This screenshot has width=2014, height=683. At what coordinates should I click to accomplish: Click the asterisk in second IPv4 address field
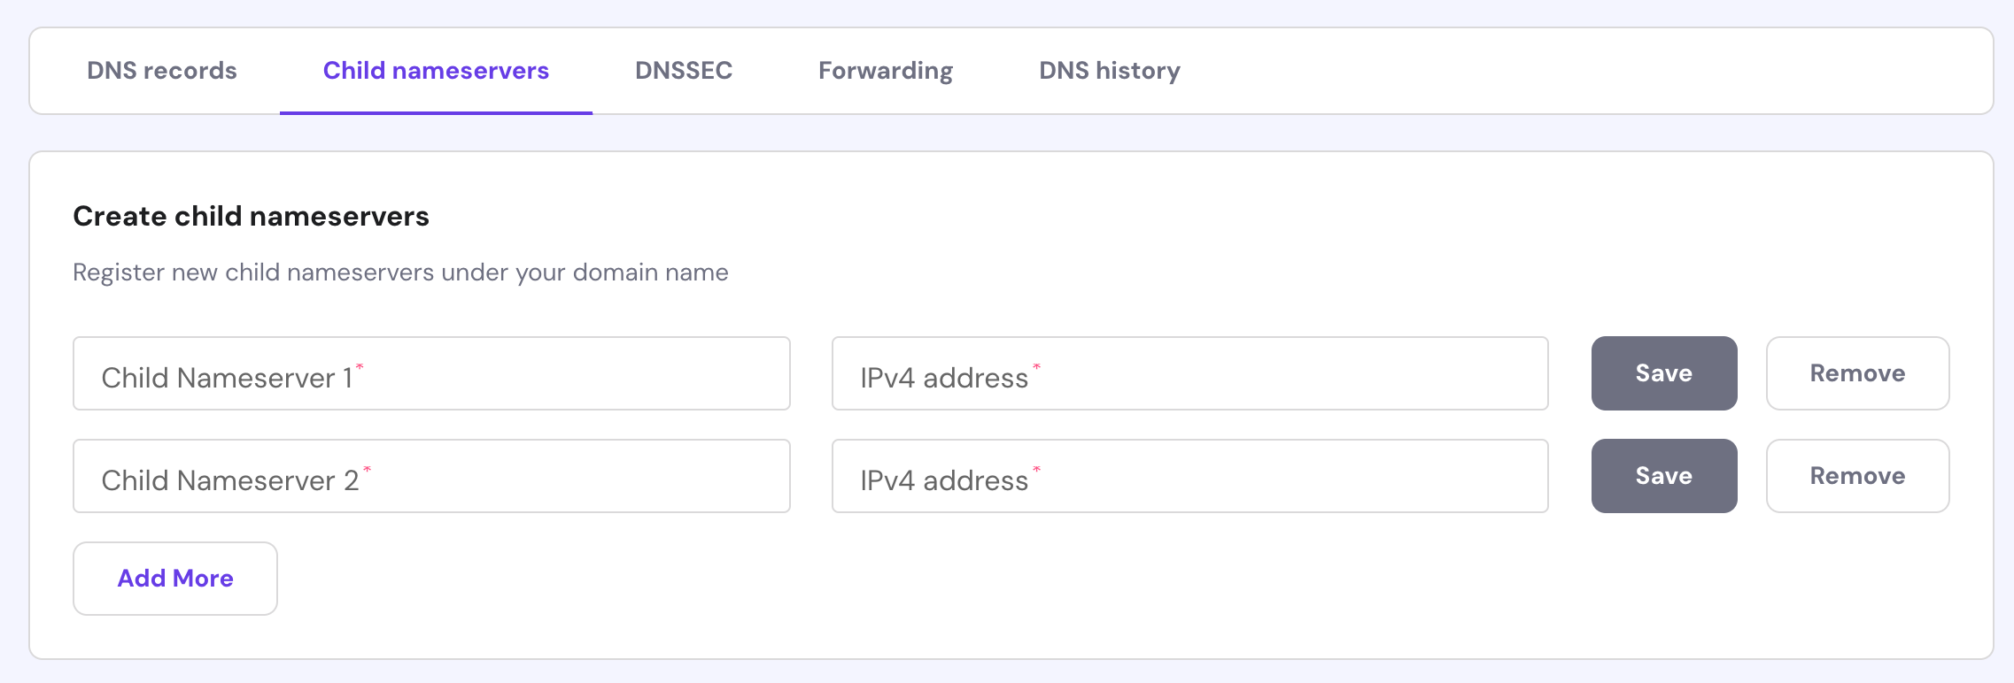[x=1036, y=469]
